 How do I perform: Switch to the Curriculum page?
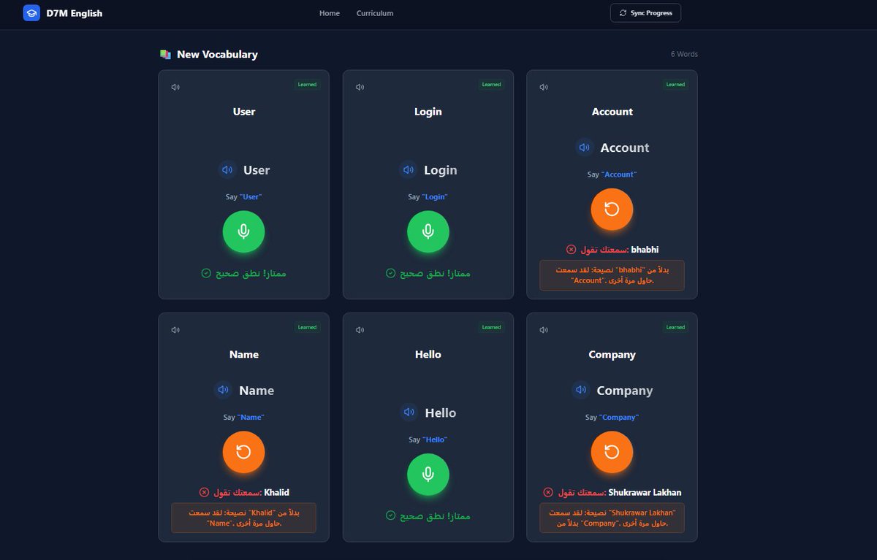[x=374, y=13]
